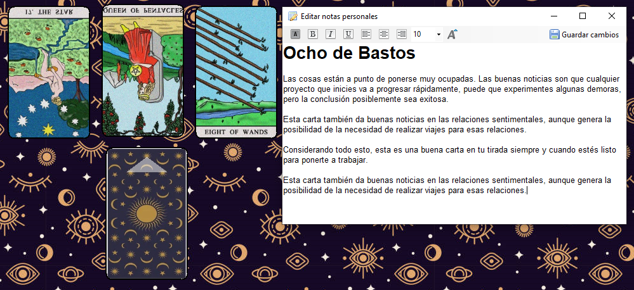Click Guardar cambios to save notes
Viewport: 634px width, 290px height.
584,35
